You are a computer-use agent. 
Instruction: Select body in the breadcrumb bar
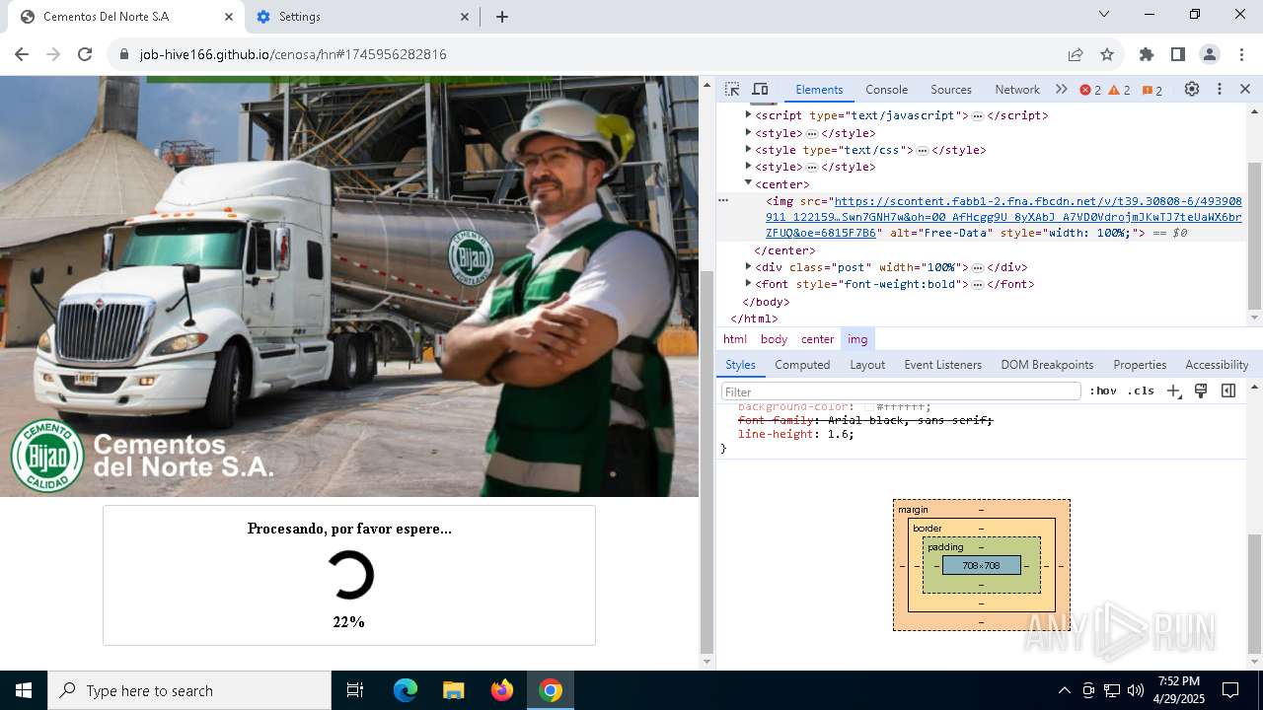(x=774, y=339)
